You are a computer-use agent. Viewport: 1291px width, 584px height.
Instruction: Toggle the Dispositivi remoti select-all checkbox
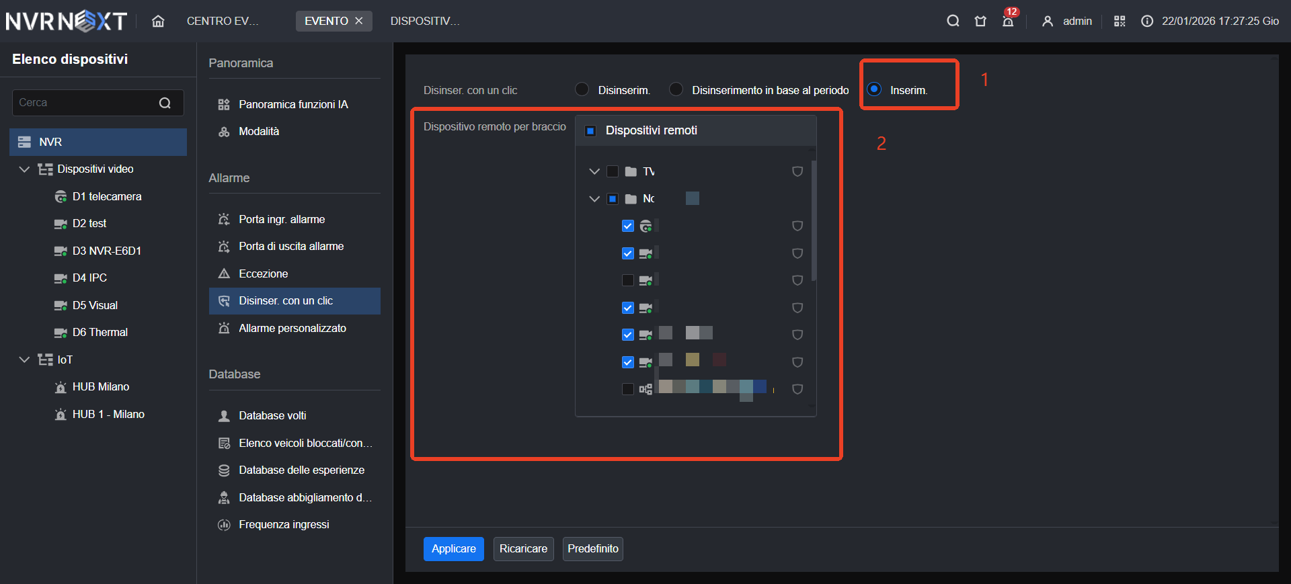[x=590, y=130]
